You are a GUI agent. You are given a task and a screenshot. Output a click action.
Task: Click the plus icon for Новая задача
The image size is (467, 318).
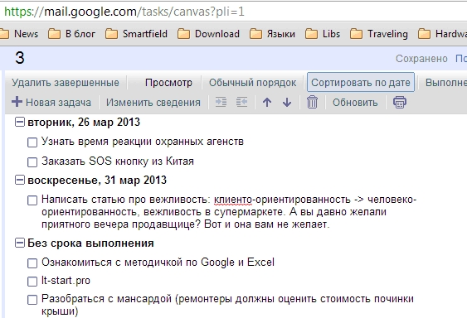click(17, 102)
